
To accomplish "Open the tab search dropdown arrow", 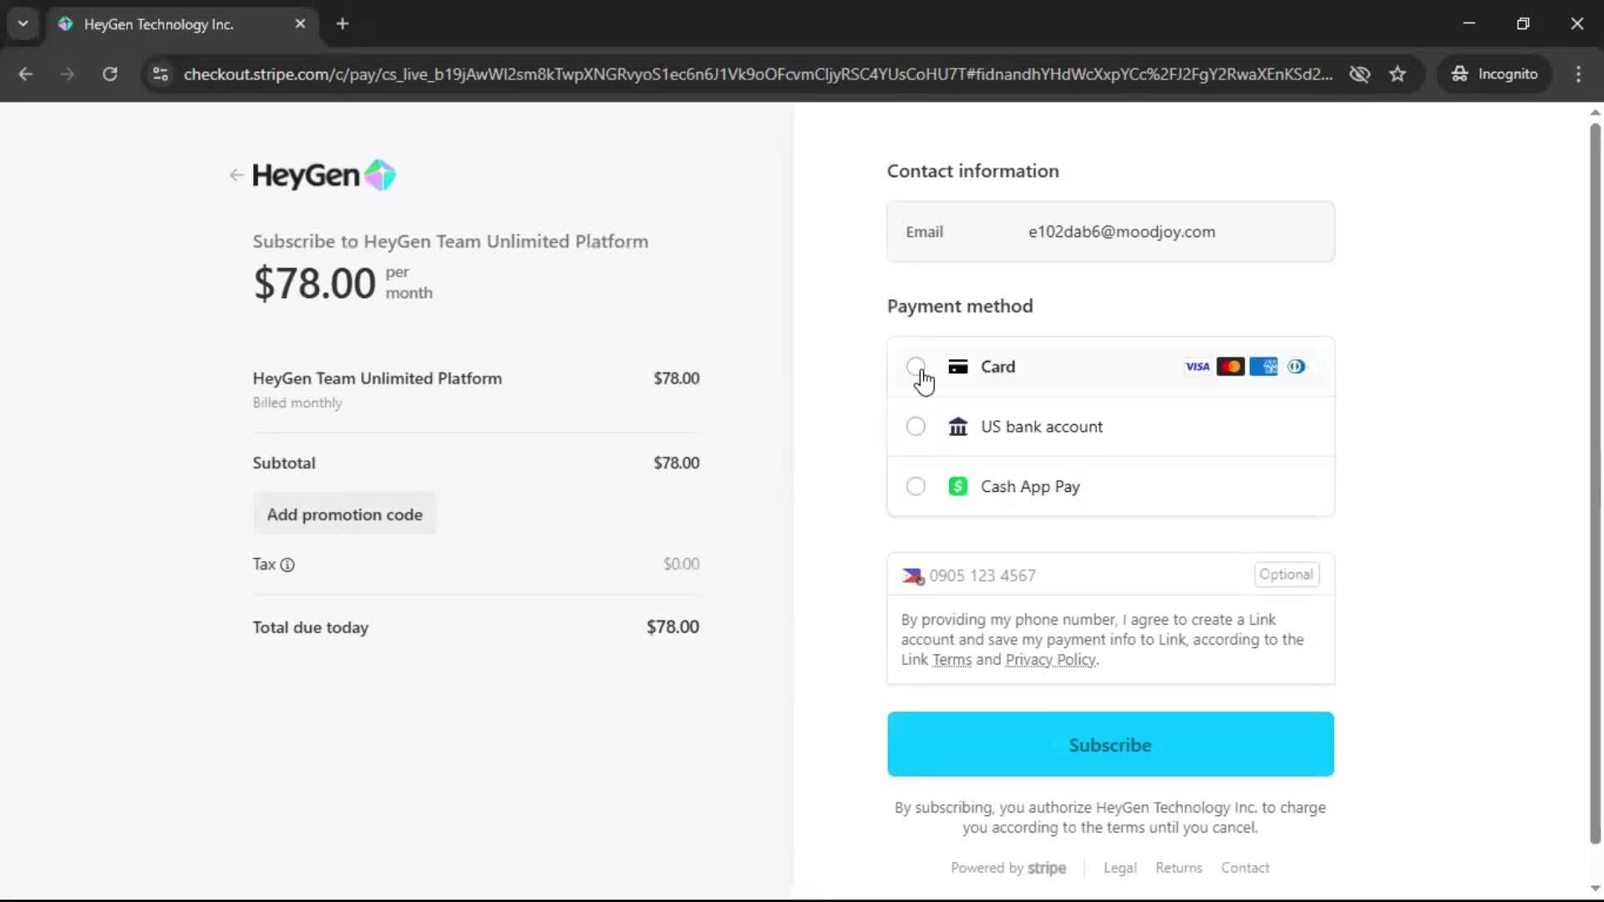I will click(x=23, y=23).
